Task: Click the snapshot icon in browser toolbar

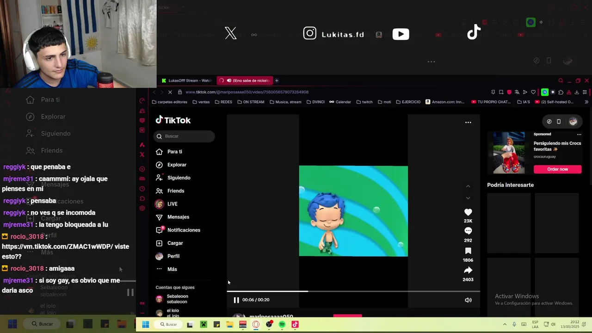Action: coord(501,92)
